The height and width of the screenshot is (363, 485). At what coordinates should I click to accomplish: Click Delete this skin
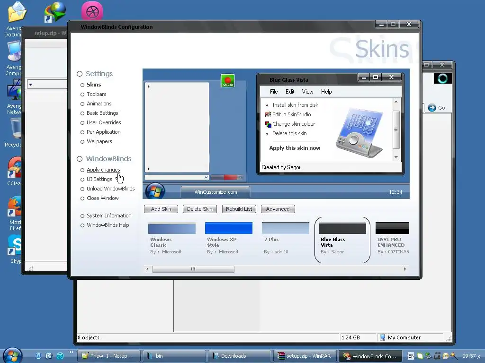tap(289, 133)
